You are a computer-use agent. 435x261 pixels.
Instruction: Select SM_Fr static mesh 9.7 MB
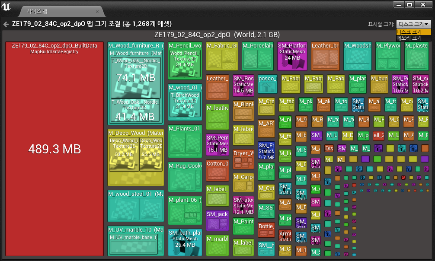point(266,151)
